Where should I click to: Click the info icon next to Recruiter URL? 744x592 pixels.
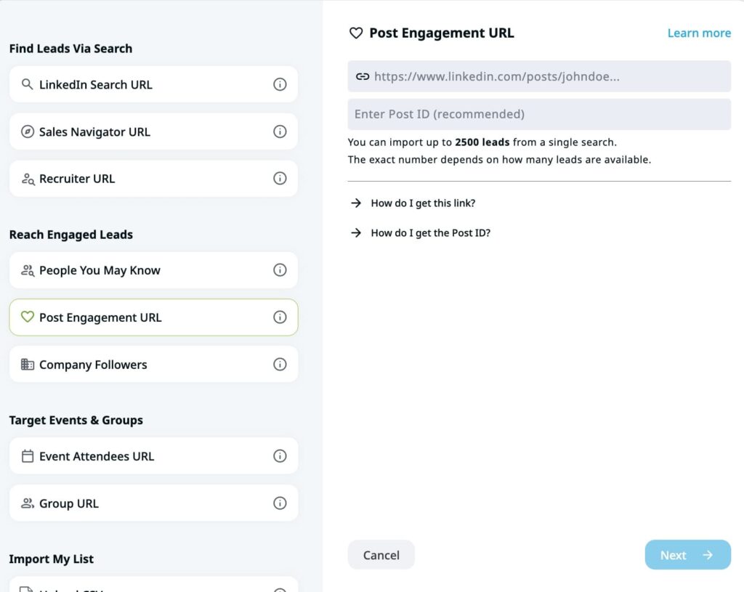280,179
